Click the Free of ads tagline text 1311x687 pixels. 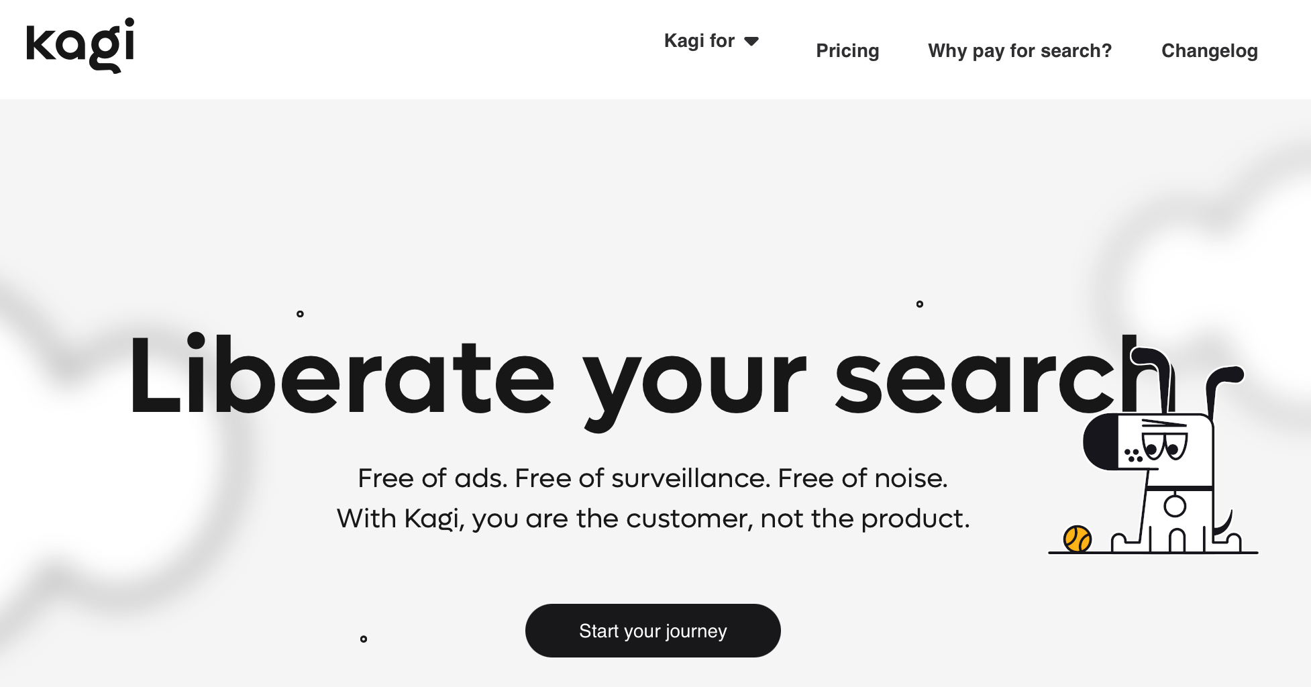(x=652, y=478)
